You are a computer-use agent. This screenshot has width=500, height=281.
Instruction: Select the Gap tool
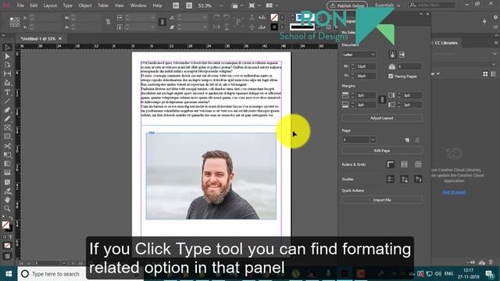tap(7, 73)
